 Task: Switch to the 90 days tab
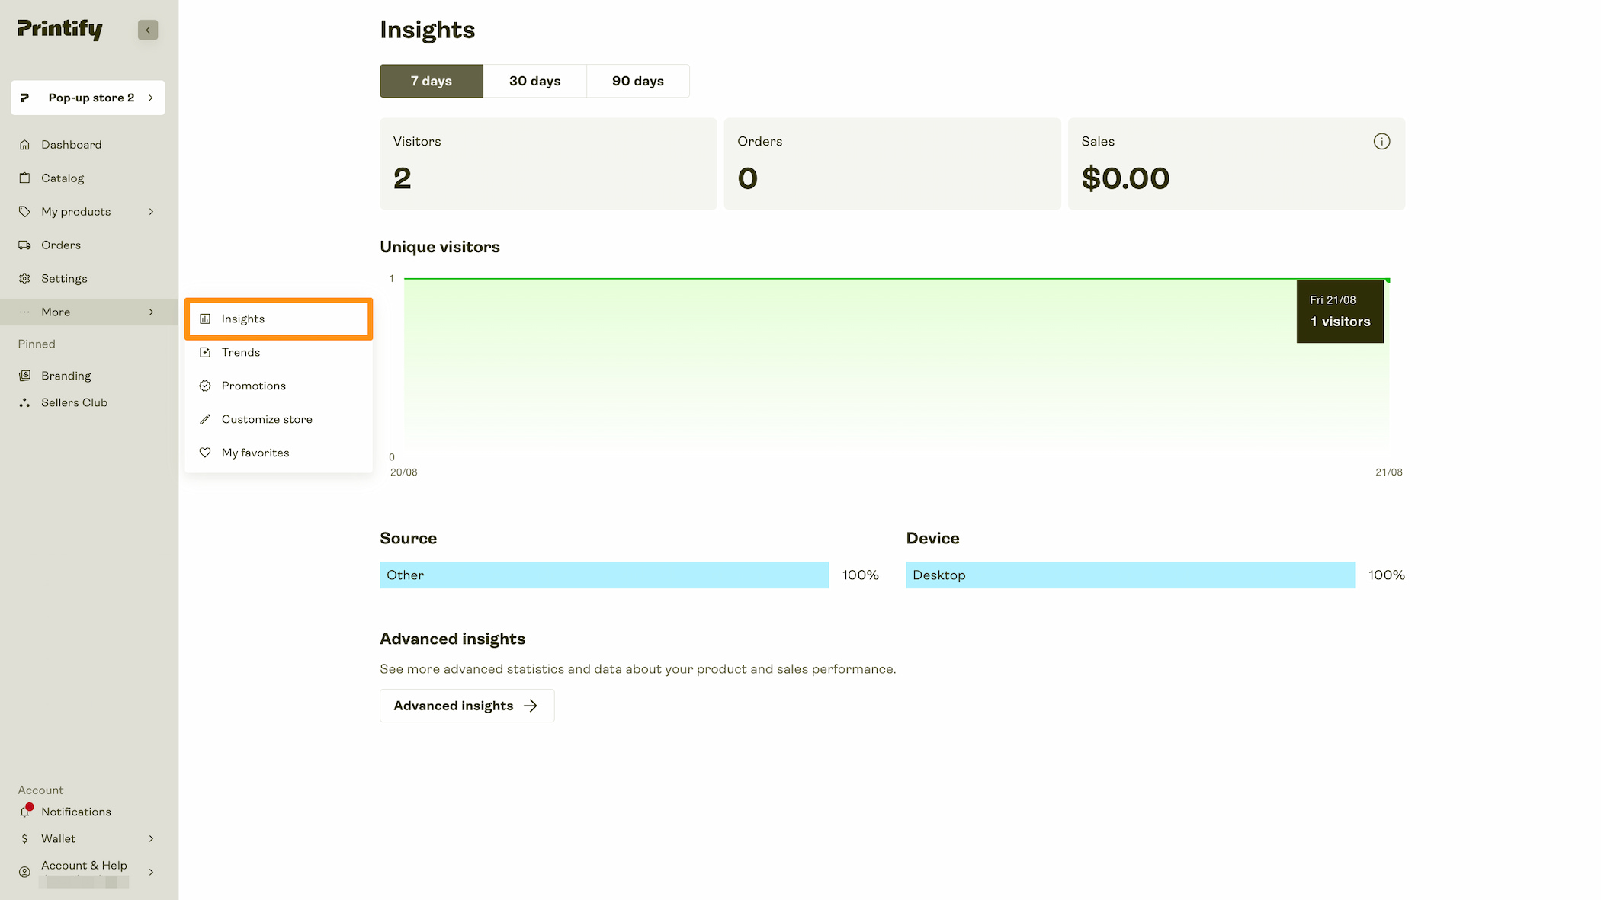click(x=638, y=81)
